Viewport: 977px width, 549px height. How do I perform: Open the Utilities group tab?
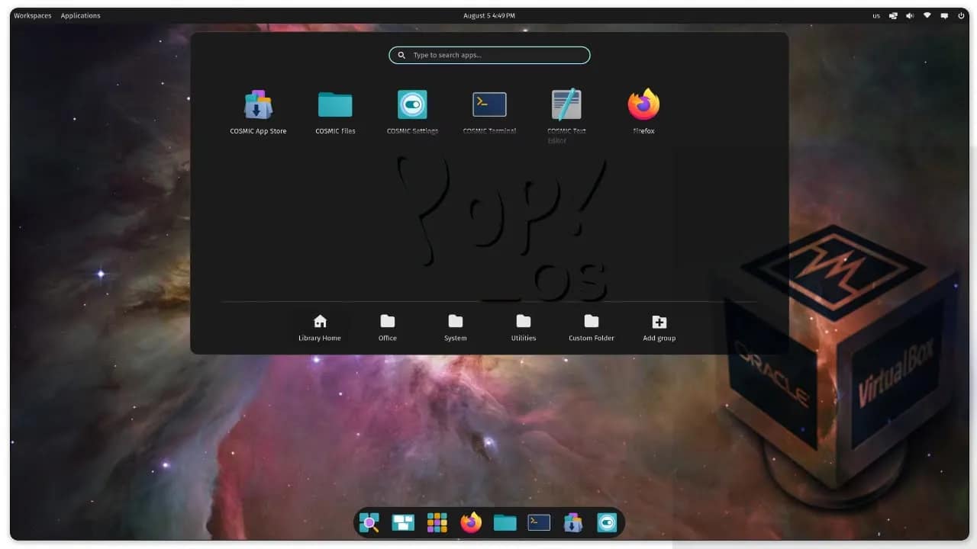(x=523, y=326)
